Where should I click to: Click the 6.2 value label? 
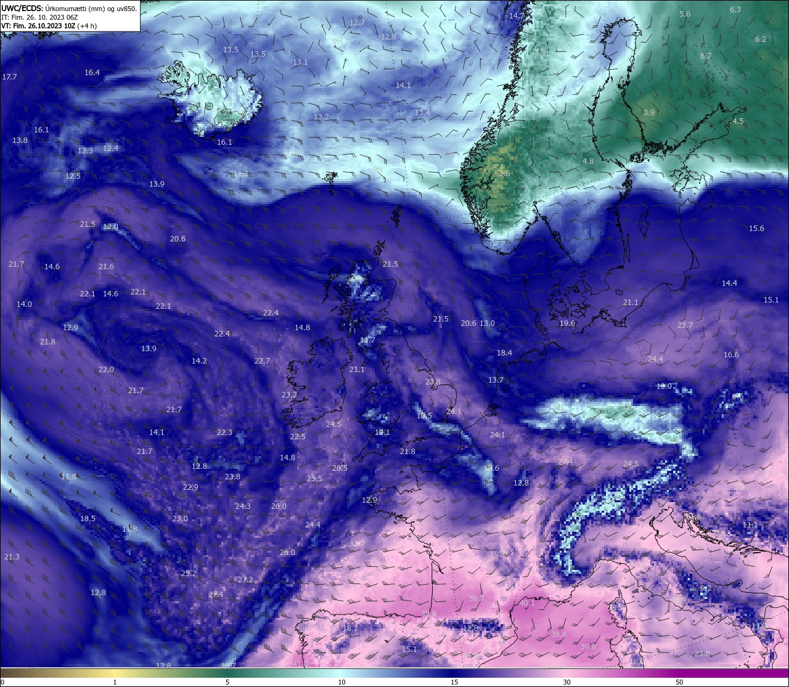(x=761, y=39)
